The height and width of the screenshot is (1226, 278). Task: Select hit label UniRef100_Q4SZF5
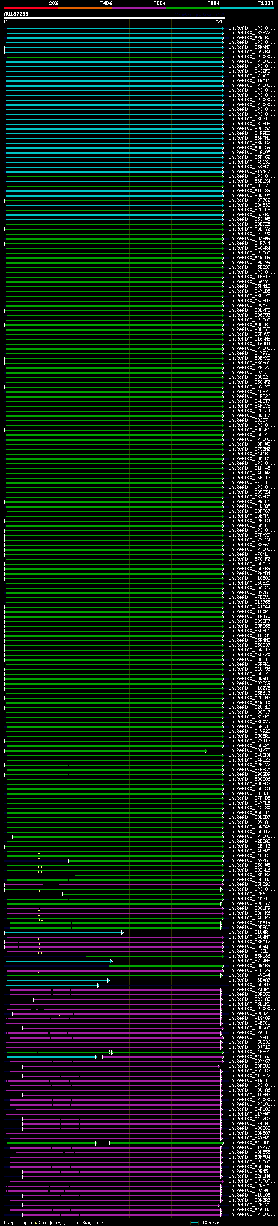click(x=249, y=71)
